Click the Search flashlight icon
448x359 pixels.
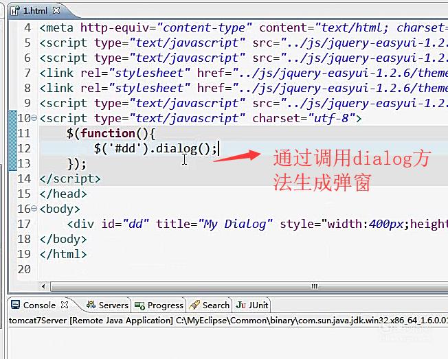coord(194,305)
